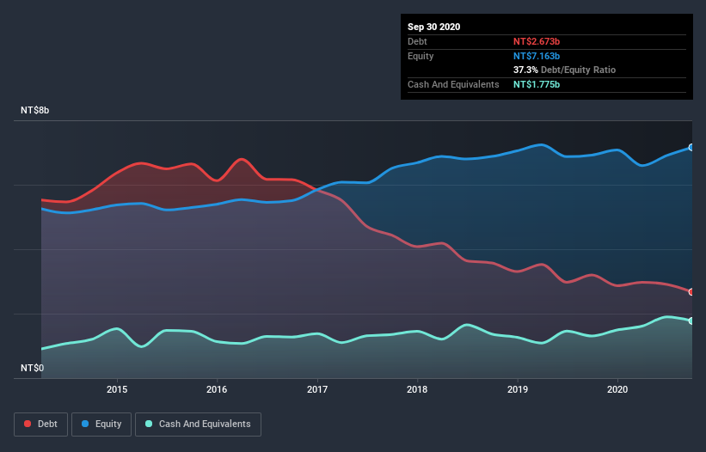Toggle the Debt series legend button

click(x=41, y=425)
